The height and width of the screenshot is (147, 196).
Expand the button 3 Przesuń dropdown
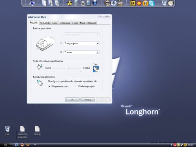tap(98, 52)
